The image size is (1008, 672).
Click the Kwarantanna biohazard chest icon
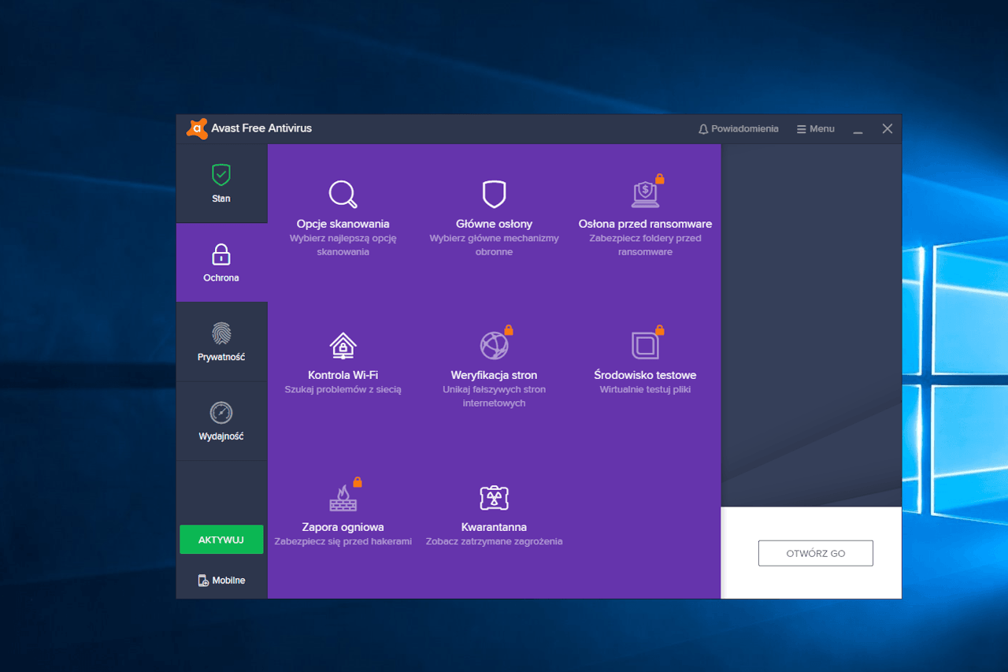pyautogui.click(x=494, y=498)
